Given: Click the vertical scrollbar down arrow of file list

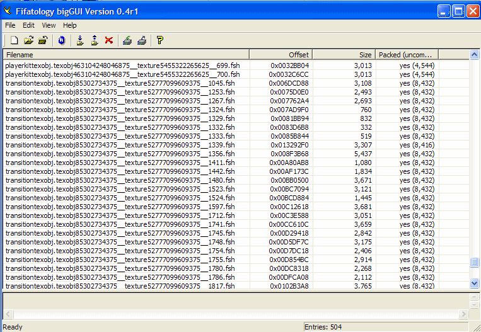Looking at the screenshot, I should pos(475,283).
